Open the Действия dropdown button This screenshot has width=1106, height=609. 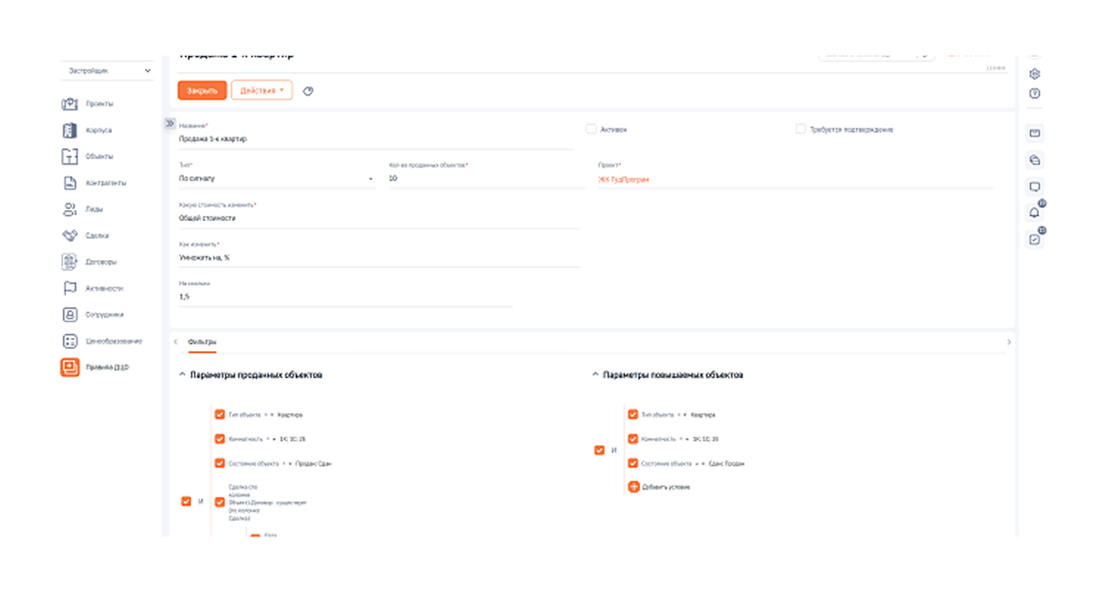(262, 90)
